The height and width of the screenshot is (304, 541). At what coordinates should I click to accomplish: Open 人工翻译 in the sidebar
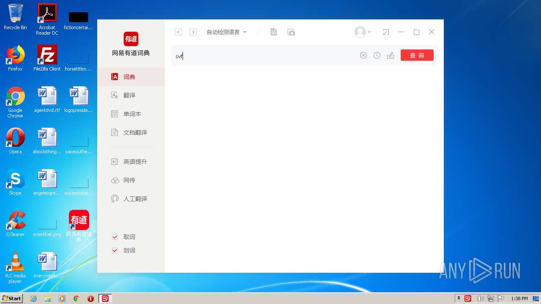tap(131, 199)
